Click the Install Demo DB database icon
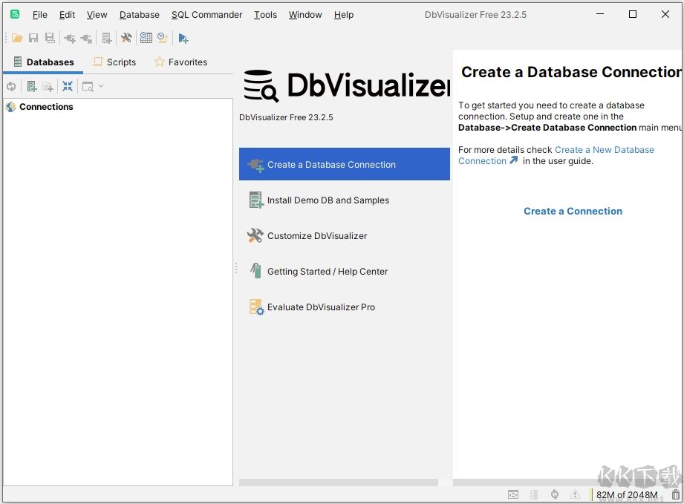Viewport: 684px width, 504px height. (x=256, y=200)
